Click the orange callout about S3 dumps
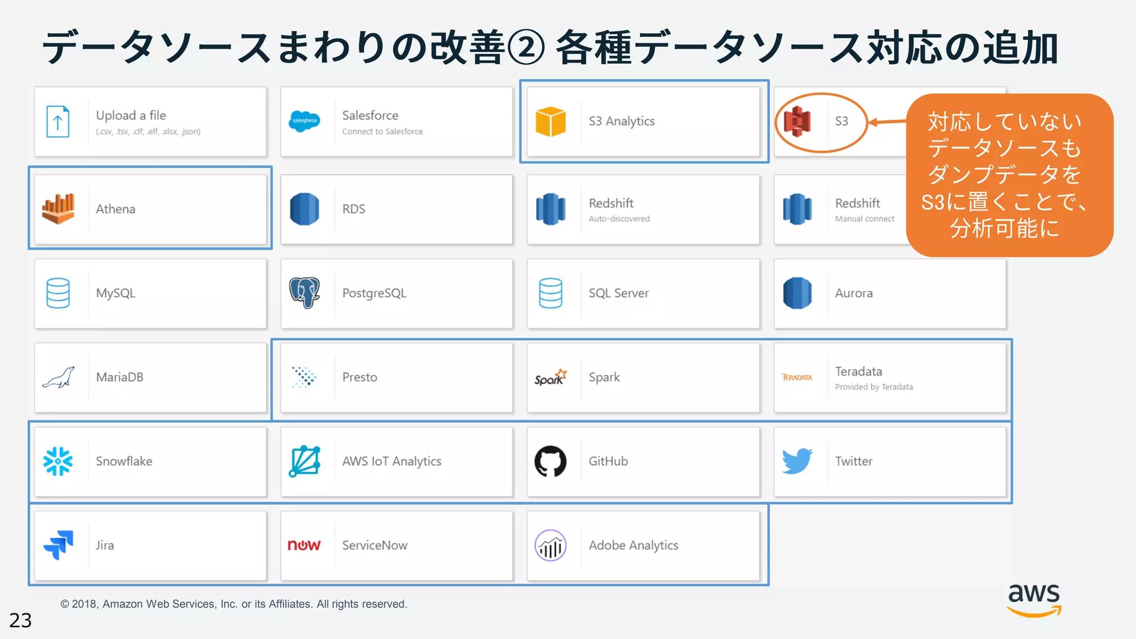This screenshot has width=1136, height=639. [x=1009, y=175]
